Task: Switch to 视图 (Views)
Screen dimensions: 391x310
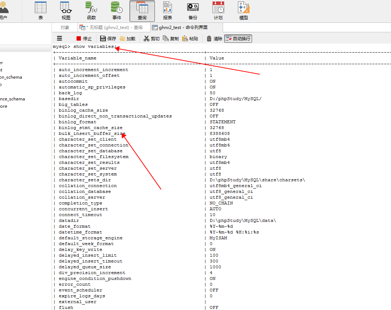Action: (65, 11)
